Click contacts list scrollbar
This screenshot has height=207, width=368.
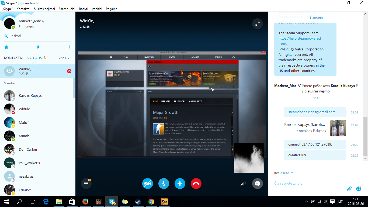74,88
